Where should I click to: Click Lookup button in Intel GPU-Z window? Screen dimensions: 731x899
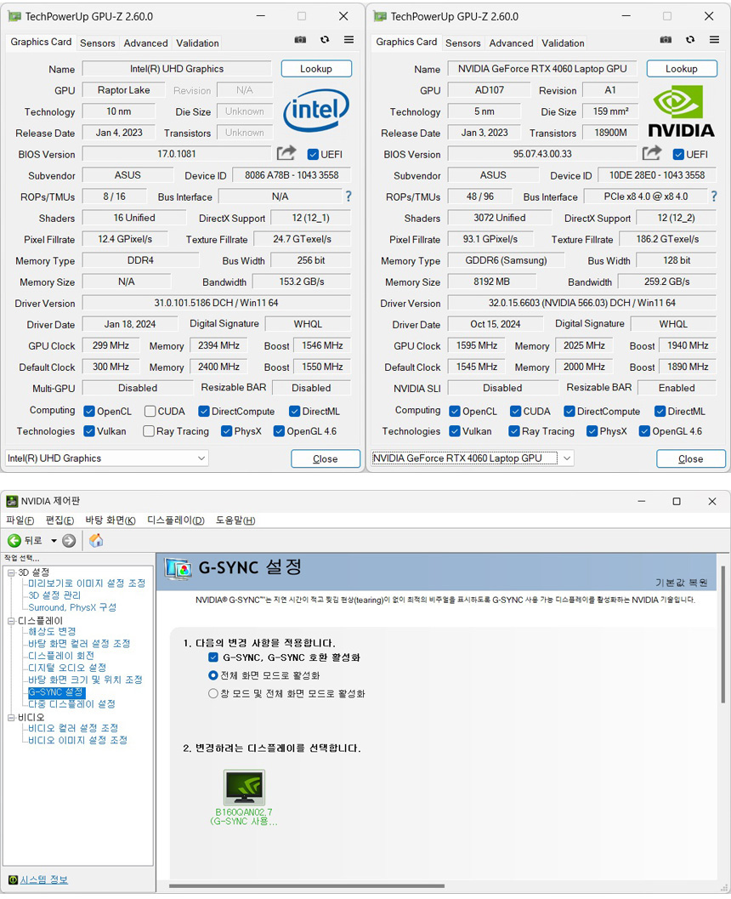click(x=316, y=69)
